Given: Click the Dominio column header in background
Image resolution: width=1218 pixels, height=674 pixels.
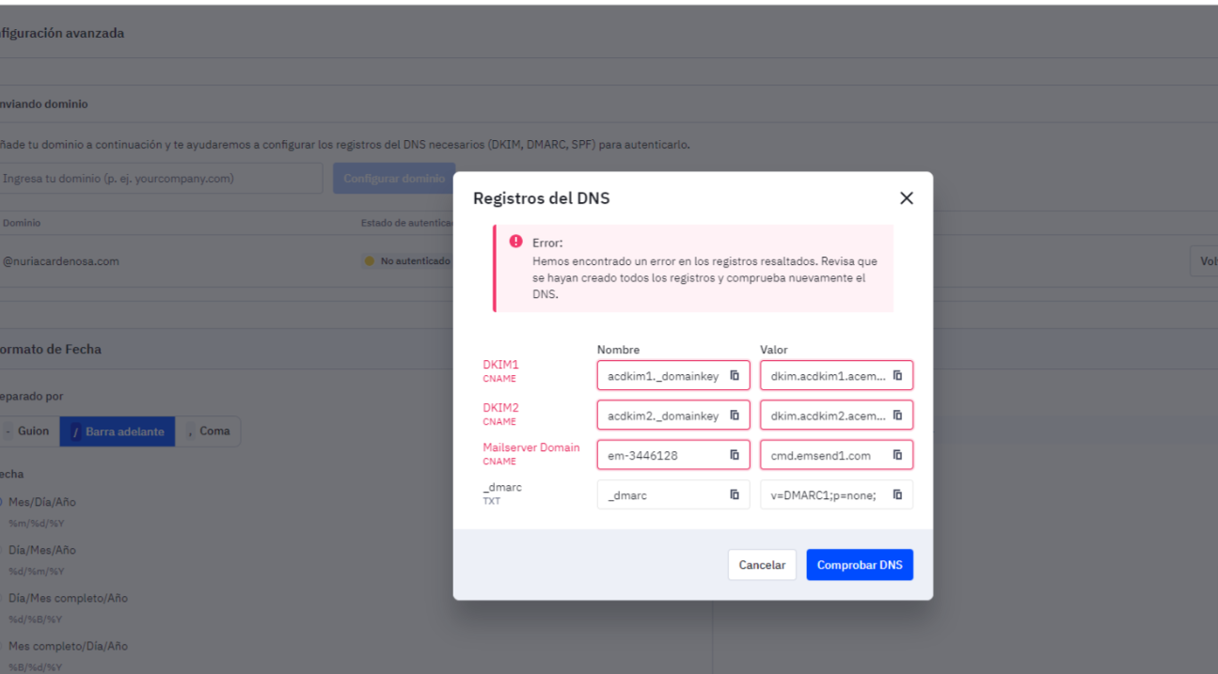Looking at the screenshot, I should [22, 223].
